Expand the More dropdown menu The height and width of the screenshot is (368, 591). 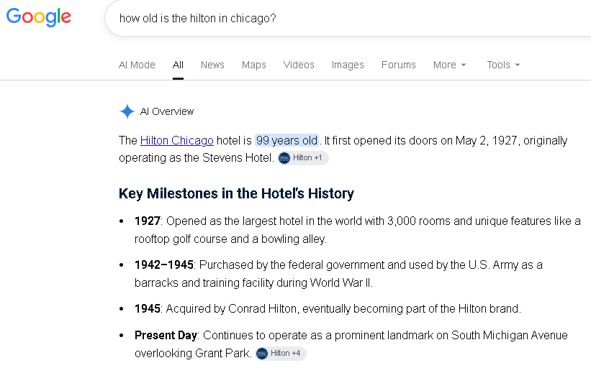(450, 65)
